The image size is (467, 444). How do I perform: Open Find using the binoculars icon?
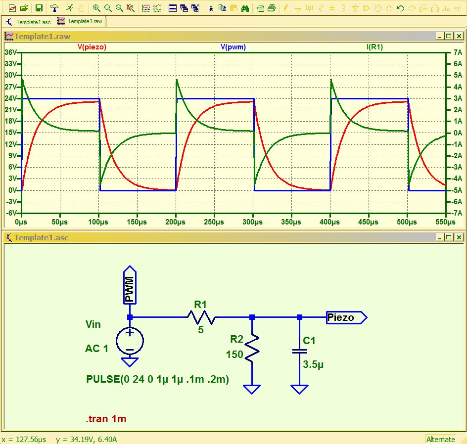pos(245,8)
